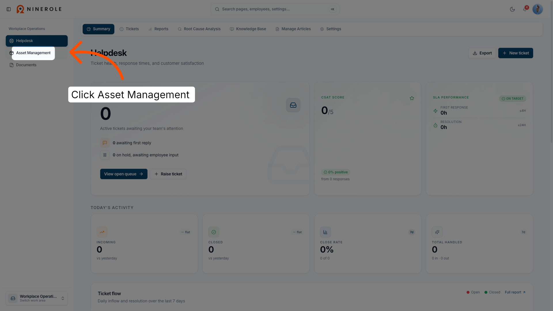Screen dimensions: 553x311
Task: Open the Full report link
Action: (x=515, y=292)
